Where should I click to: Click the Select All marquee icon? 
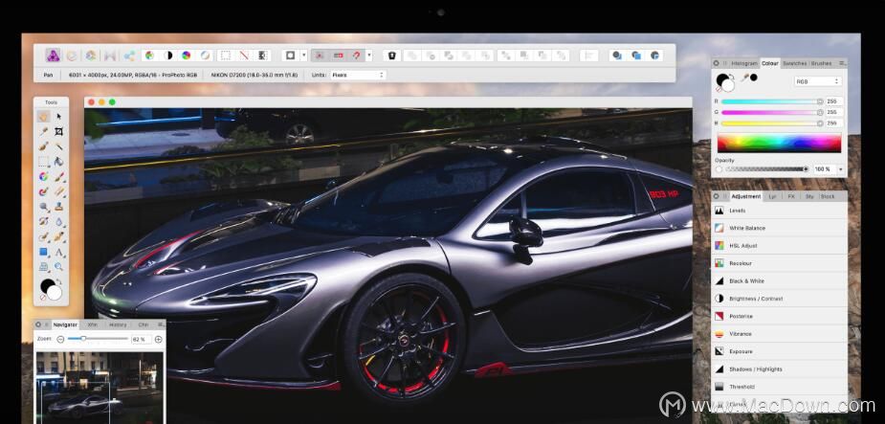226,56
